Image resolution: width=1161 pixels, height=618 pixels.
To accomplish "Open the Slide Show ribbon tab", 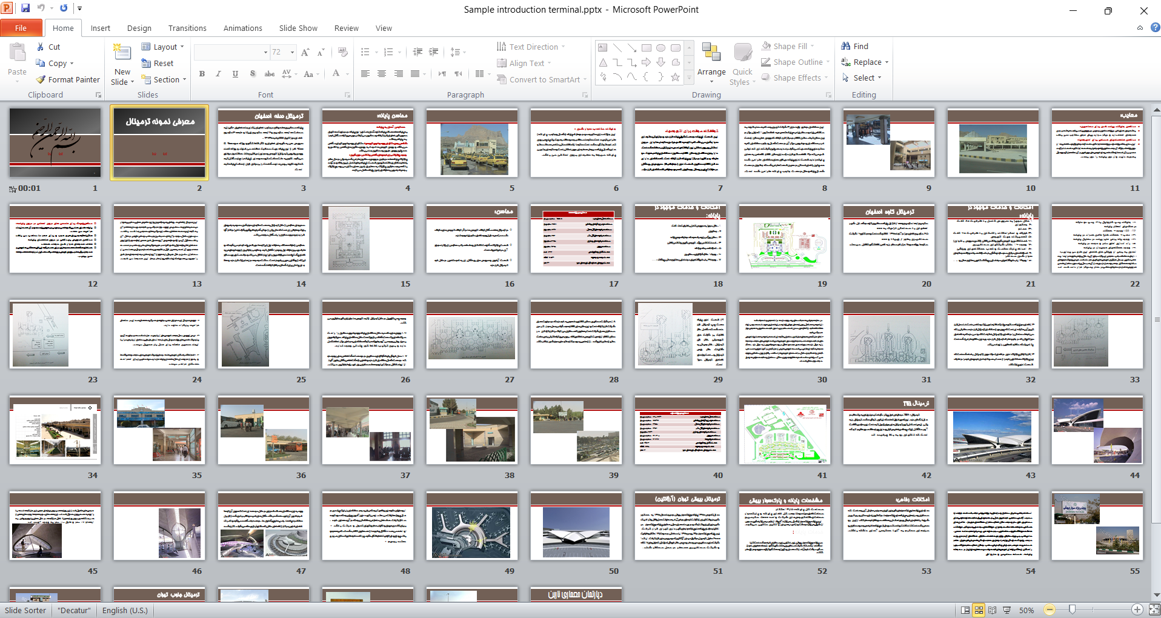I will [x=298, y=28].
